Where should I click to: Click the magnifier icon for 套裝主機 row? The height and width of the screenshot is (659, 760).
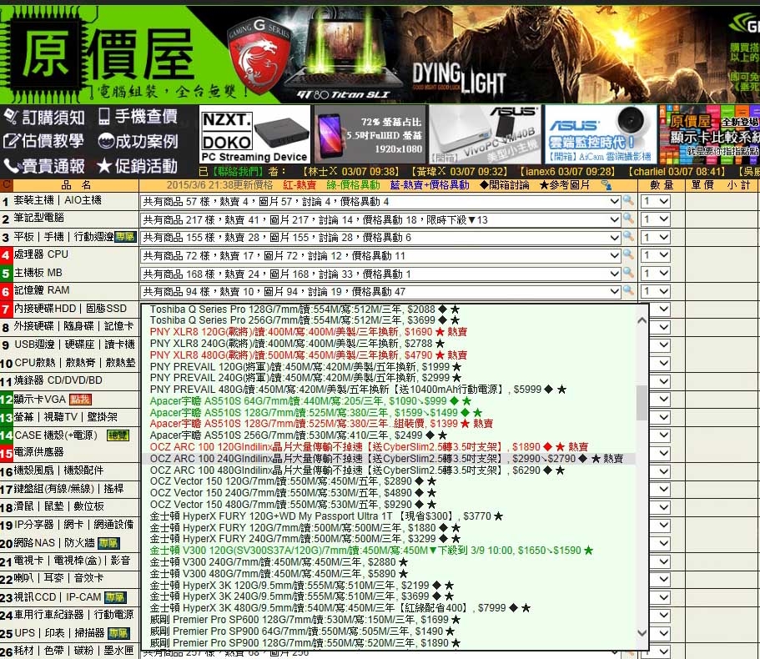629,200
